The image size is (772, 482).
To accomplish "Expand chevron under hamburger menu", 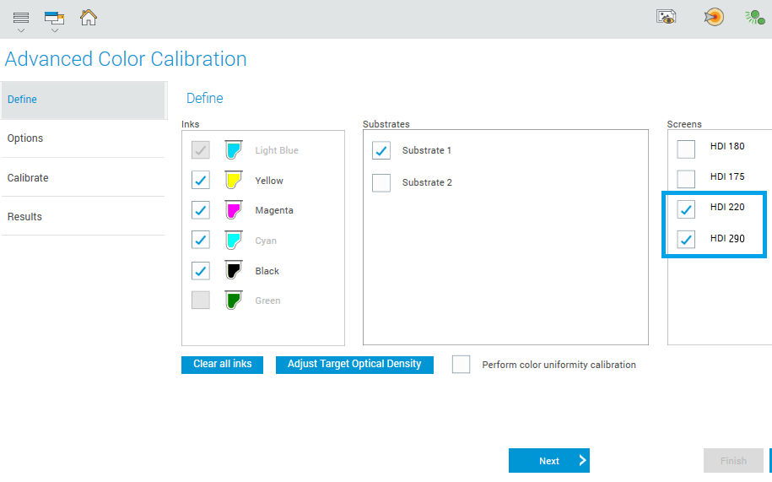I will pyautogui.click(x=21, y=30).
